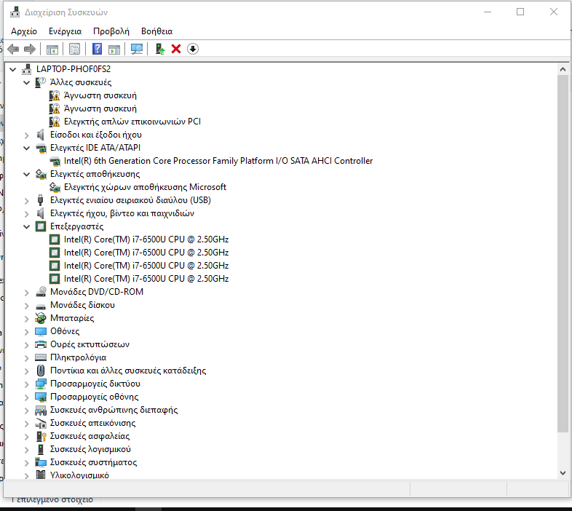Click the scrollbar up arrow

(x=563, y=69)
